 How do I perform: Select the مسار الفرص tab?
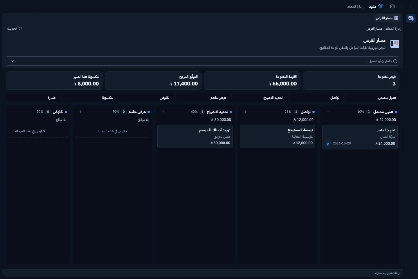tap(387, 18)
